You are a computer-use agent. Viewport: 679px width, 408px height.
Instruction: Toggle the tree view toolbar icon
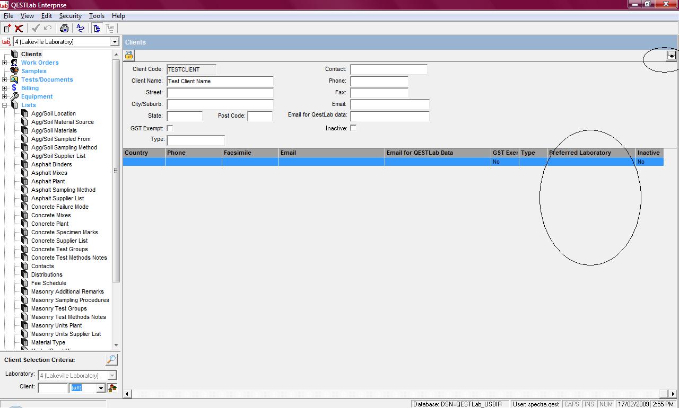pyautogui.click(x=97, y=29)
